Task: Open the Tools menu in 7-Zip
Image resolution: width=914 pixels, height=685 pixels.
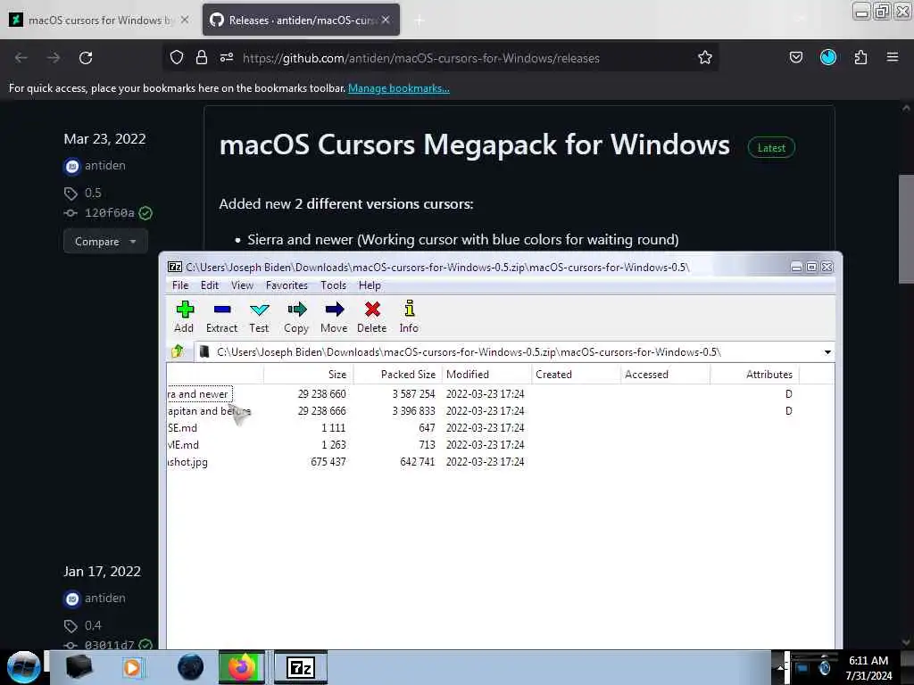Action: 334,285
